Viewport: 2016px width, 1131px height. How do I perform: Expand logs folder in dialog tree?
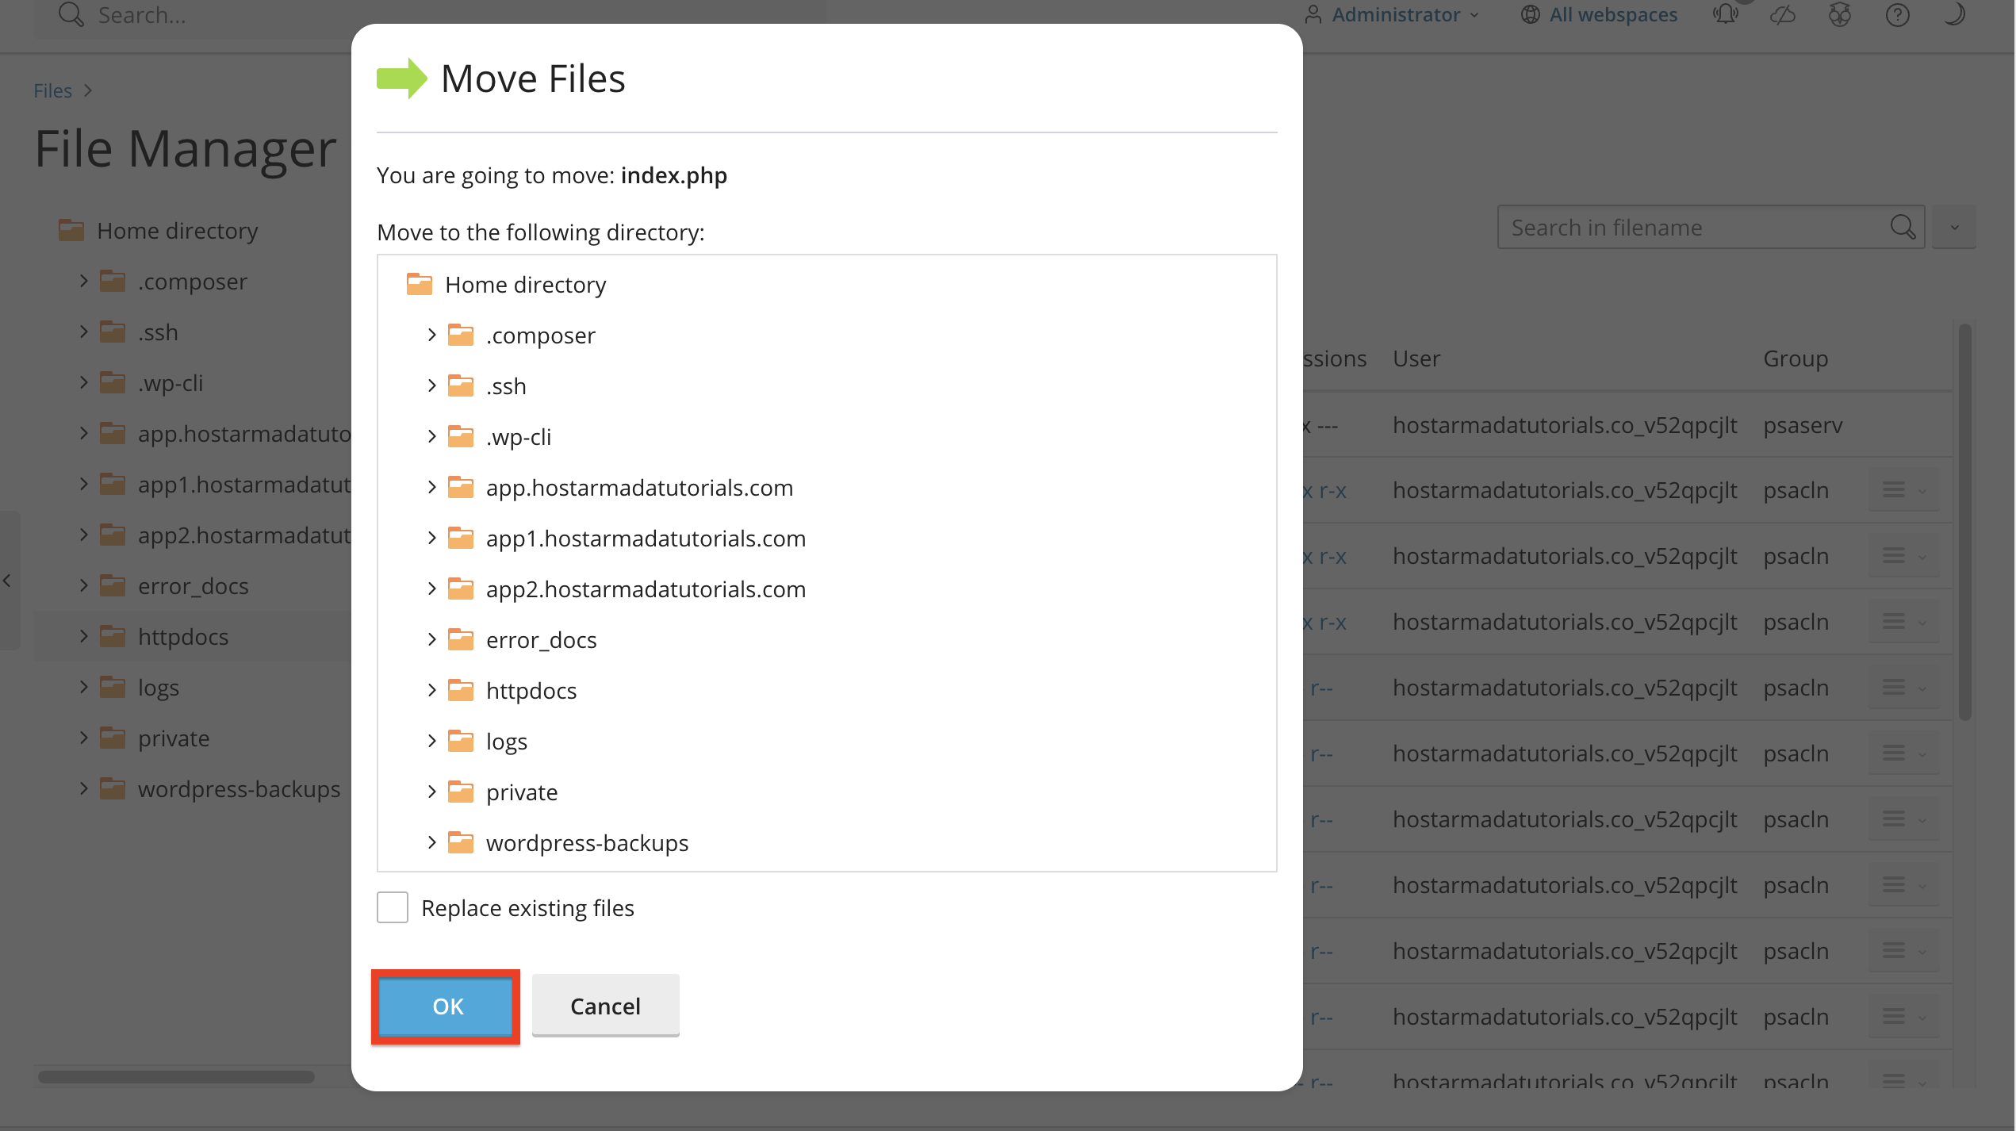(x=431, y=742)
